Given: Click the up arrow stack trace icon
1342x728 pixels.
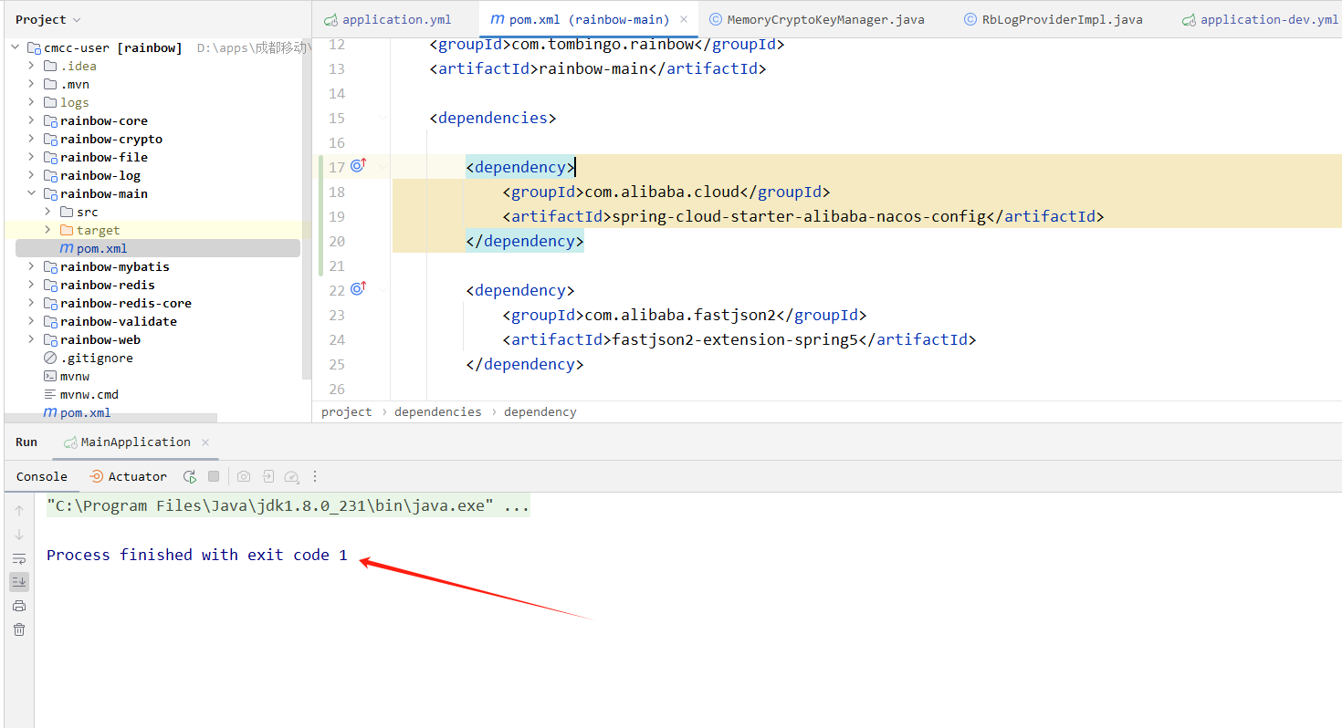Looking at the screenshot, I should tap(19, 511).
